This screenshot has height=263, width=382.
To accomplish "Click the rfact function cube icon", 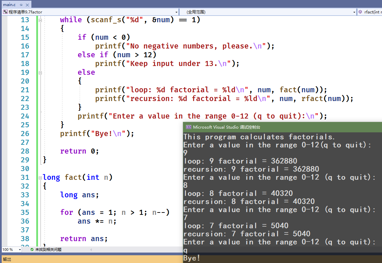I will [360, 12].
